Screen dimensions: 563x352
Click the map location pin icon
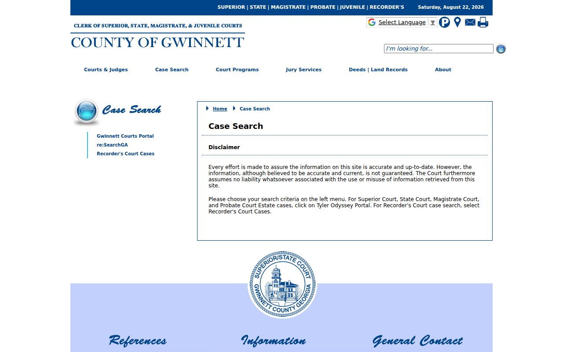coord(457,22)
